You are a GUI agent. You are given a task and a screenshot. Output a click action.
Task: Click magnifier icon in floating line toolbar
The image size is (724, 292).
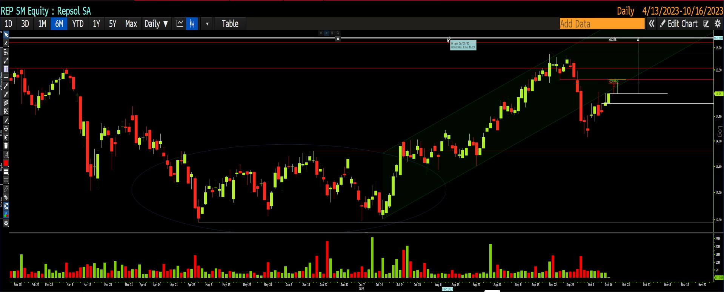pyautogui.click(x=338, y=33)
